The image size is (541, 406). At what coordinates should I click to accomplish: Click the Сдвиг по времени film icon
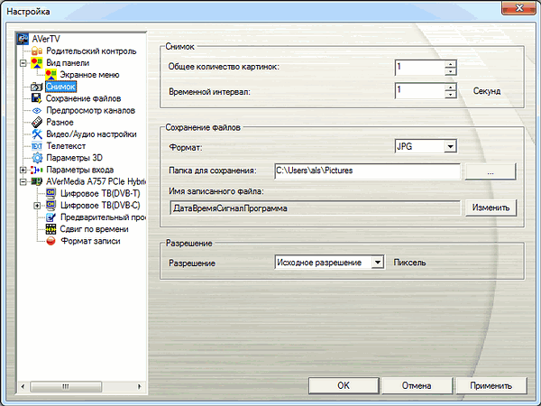(50, 229)
